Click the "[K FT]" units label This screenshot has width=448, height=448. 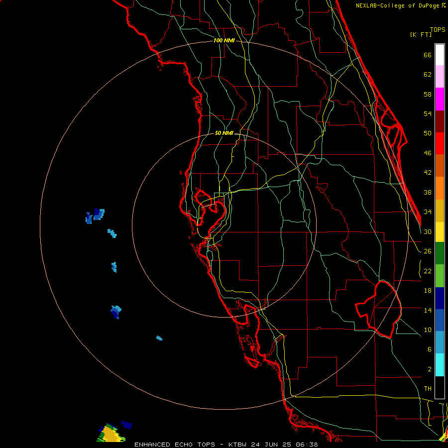click(x=421, y=34)
